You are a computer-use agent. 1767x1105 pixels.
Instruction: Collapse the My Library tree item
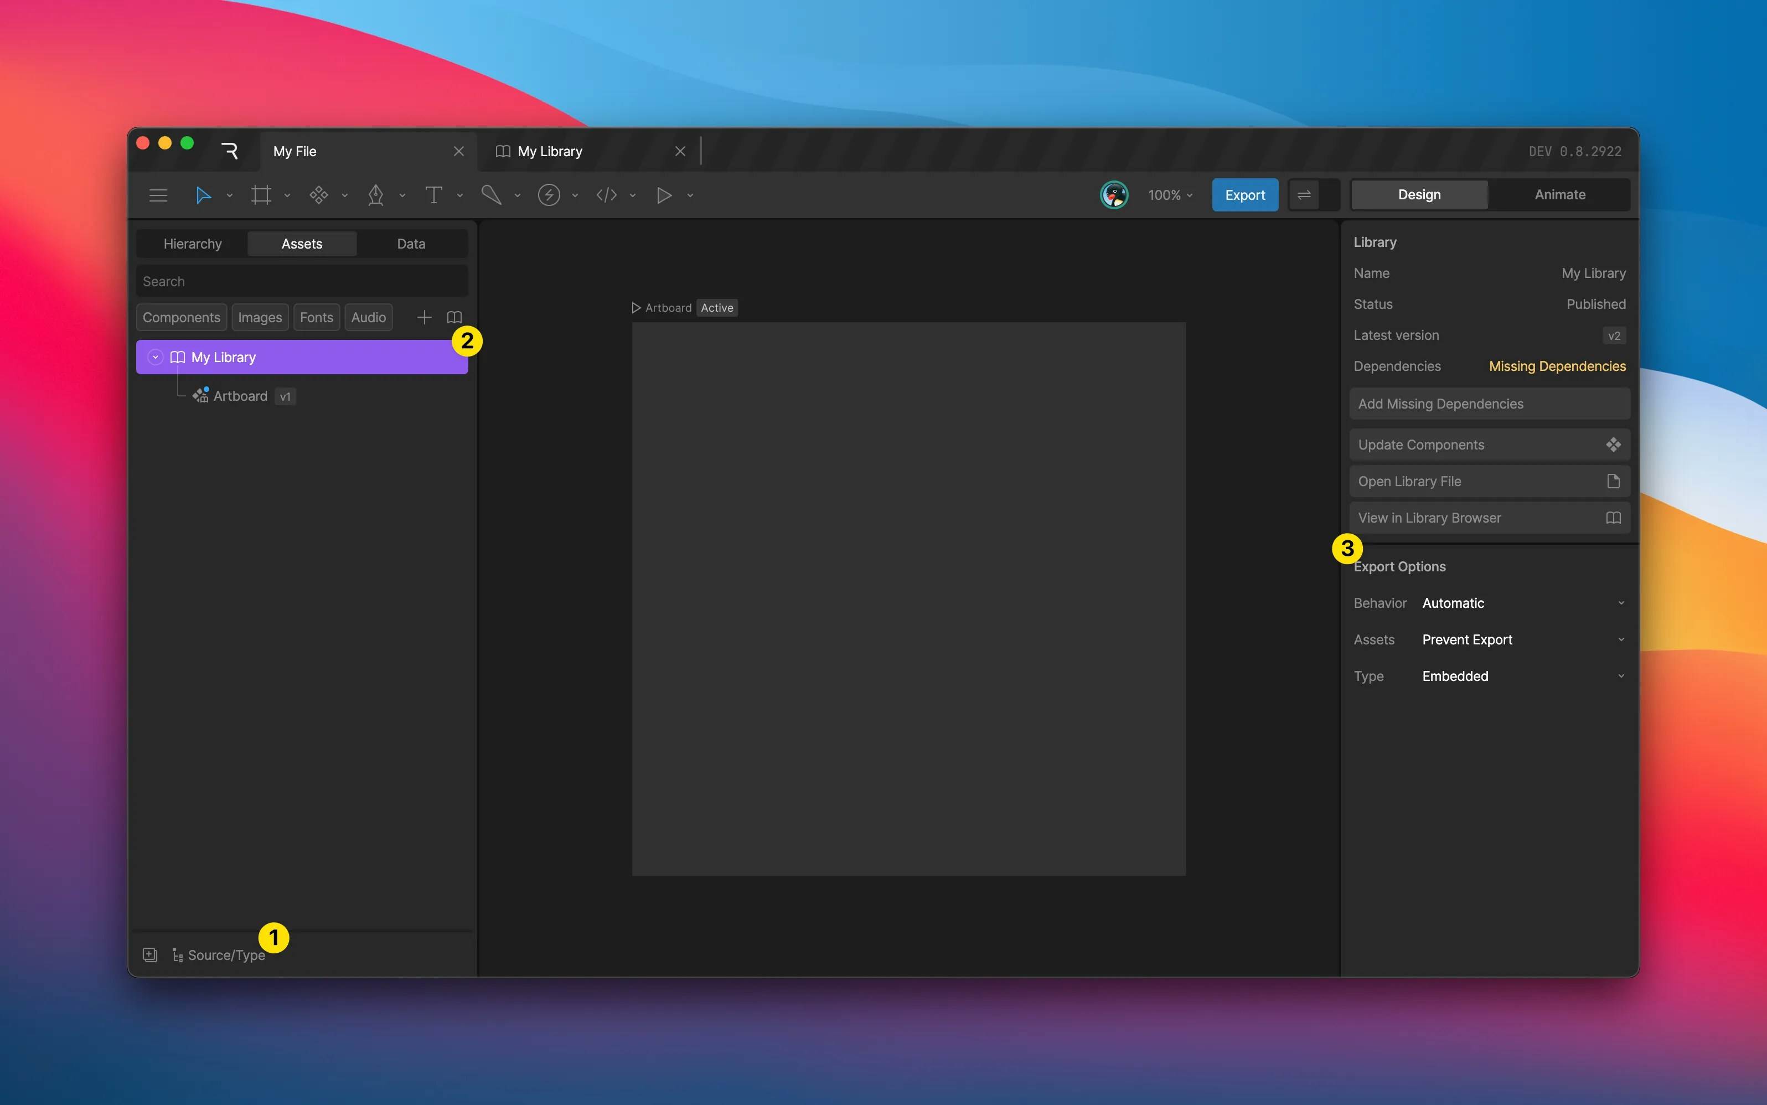[x=155, y=358]
